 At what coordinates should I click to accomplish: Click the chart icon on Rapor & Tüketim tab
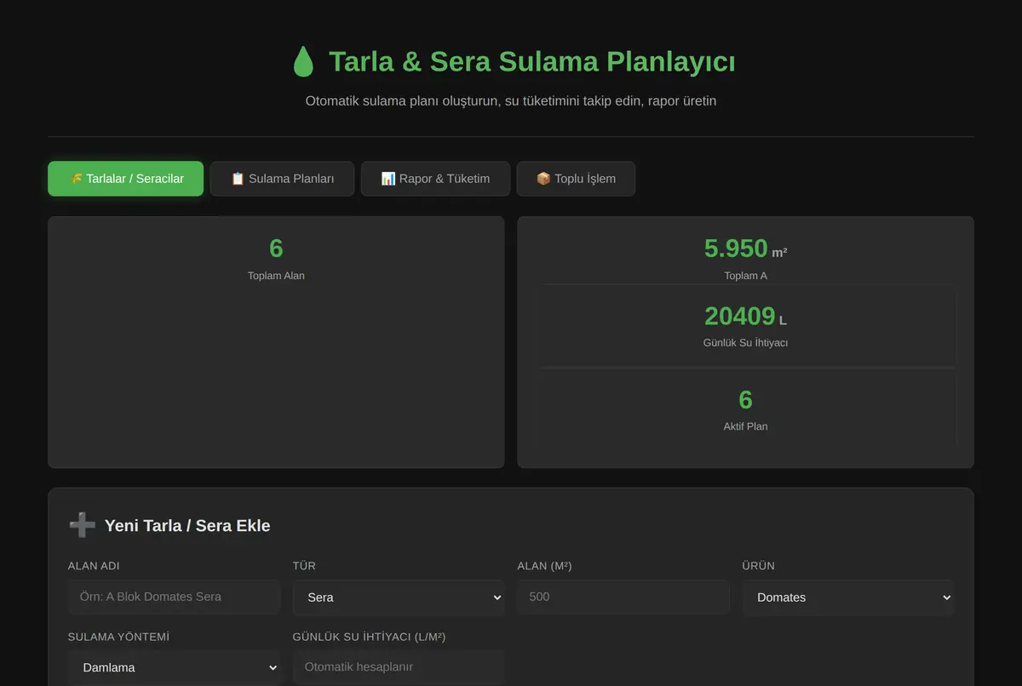pyautogui.click(x=388, y=179)
